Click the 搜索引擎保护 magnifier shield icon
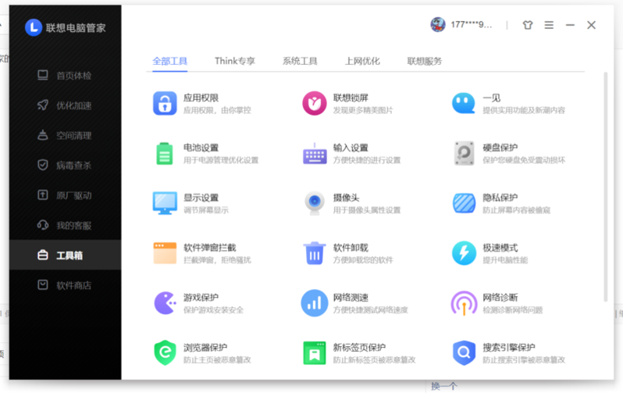Image resolution: width=623 pixels, height=393 pixels. coord(464,353)
